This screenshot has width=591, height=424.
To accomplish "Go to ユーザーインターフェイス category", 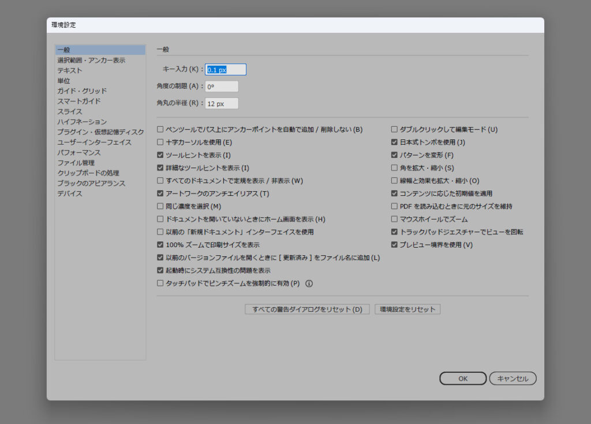I will (x=94, y=142).
